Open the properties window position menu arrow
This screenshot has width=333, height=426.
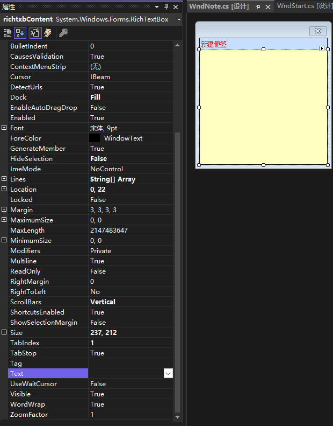coord(157,6)
